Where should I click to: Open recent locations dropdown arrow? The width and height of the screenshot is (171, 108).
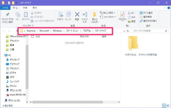13,31
